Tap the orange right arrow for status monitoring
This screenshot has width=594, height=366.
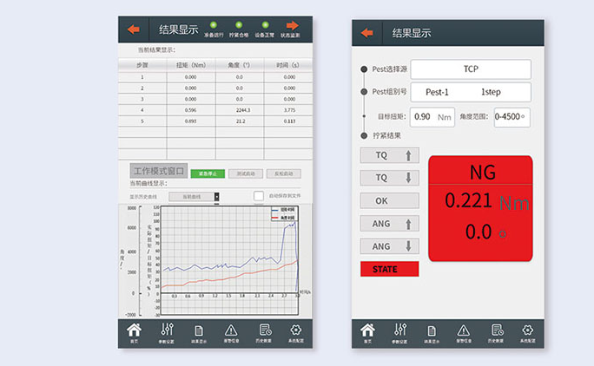pos(292,26)
